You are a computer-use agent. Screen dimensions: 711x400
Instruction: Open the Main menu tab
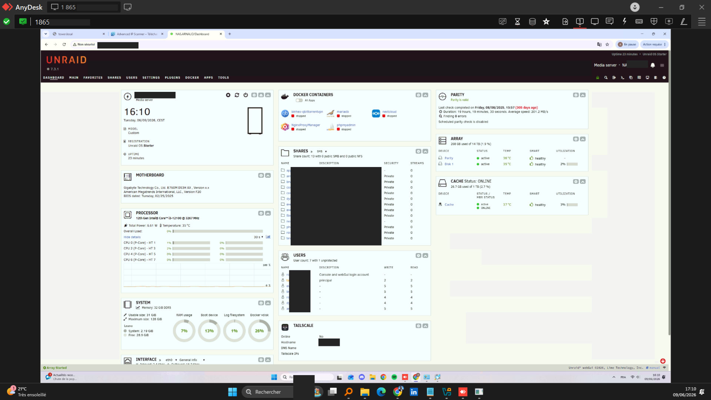click(x=74, y=78)
